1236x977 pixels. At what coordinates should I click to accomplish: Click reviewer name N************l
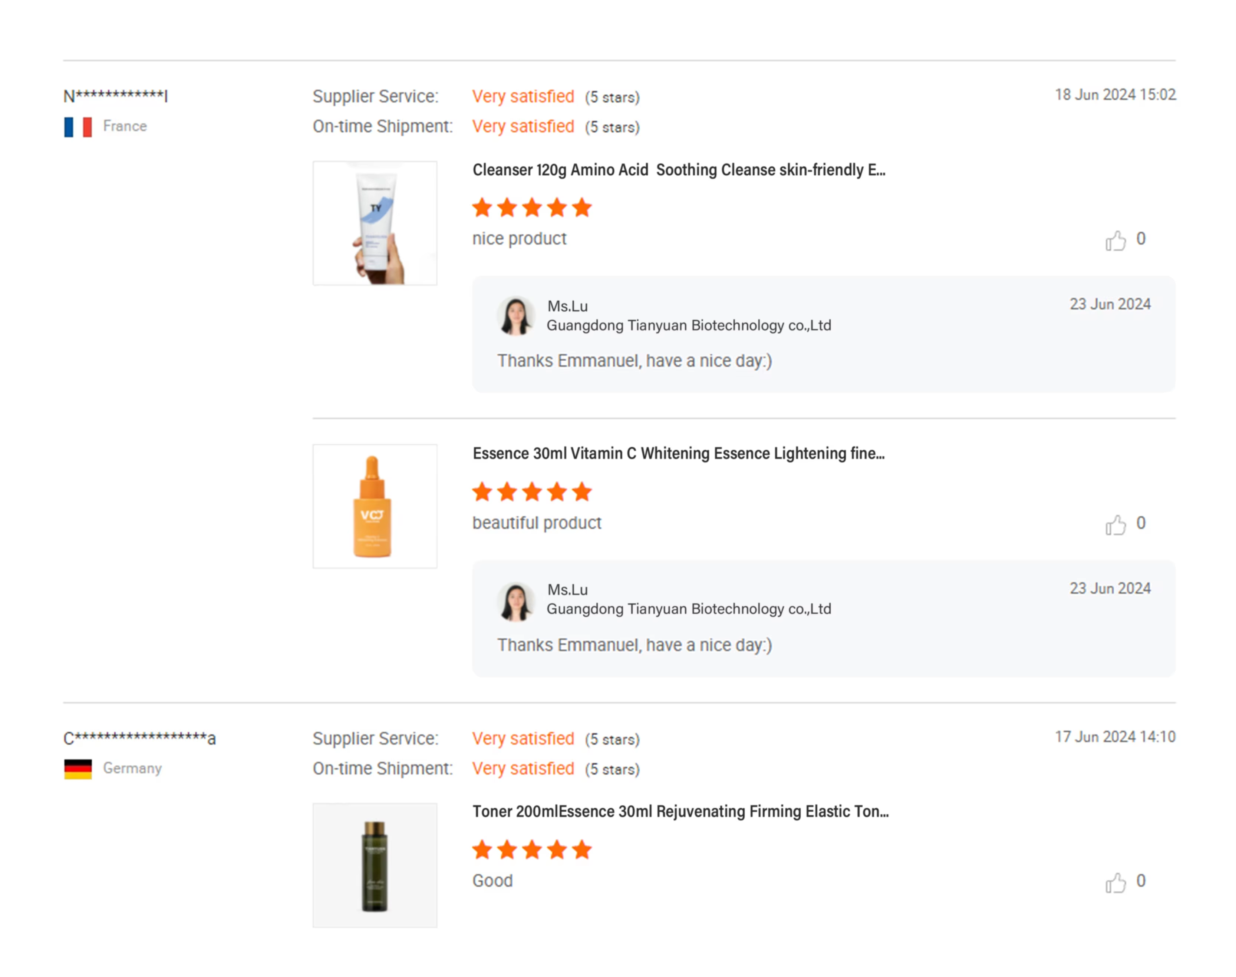click(x=116, y=96)
